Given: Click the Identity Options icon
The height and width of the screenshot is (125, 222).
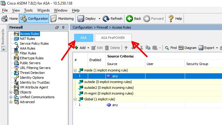Looking at the screenshot, I should coord(16,78).
